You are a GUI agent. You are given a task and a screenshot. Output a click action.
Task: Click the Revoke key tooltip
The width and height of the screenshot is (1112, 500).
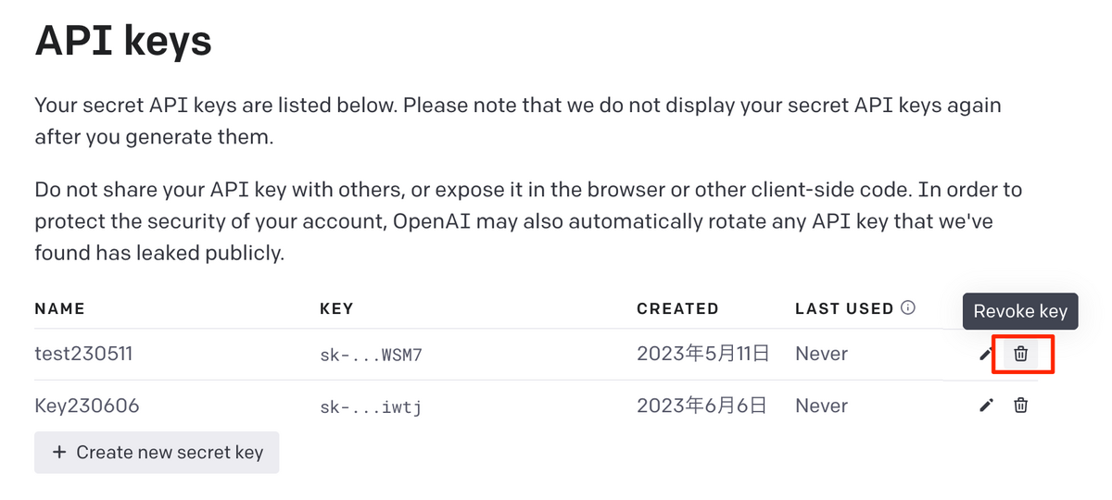coord(1020,312)
